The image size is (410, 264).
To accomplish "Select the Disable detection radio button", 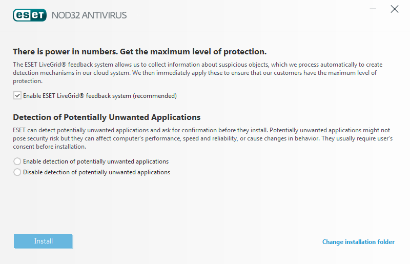I will coord(17,172).
